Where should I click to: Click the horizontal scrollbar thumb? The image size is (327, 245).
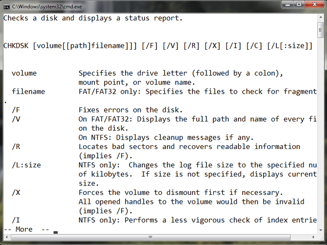pyautogui.click(x=151, y=237)
